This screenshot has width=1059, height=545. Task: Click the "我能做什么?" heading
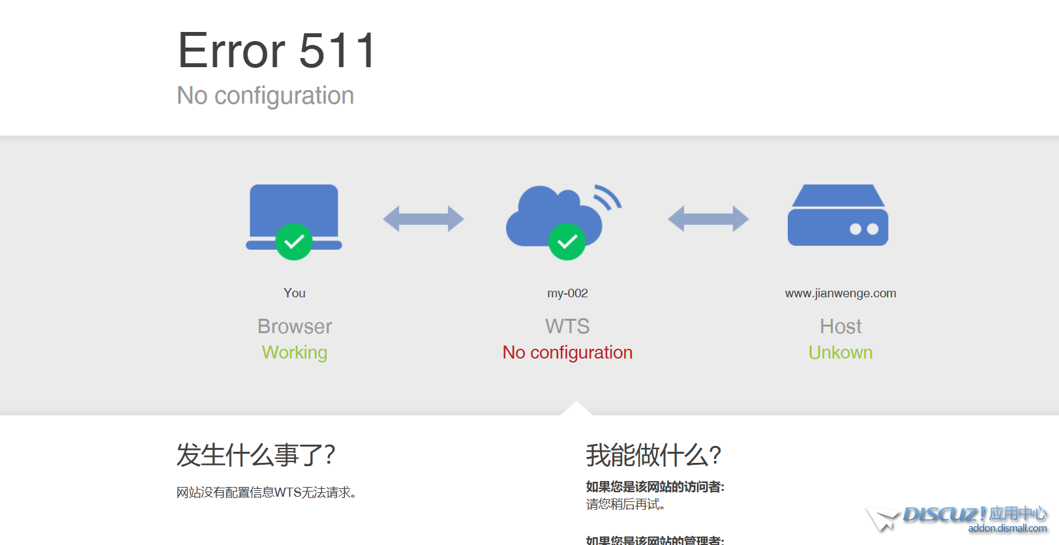pyautogui.click(x=653, y=455)
